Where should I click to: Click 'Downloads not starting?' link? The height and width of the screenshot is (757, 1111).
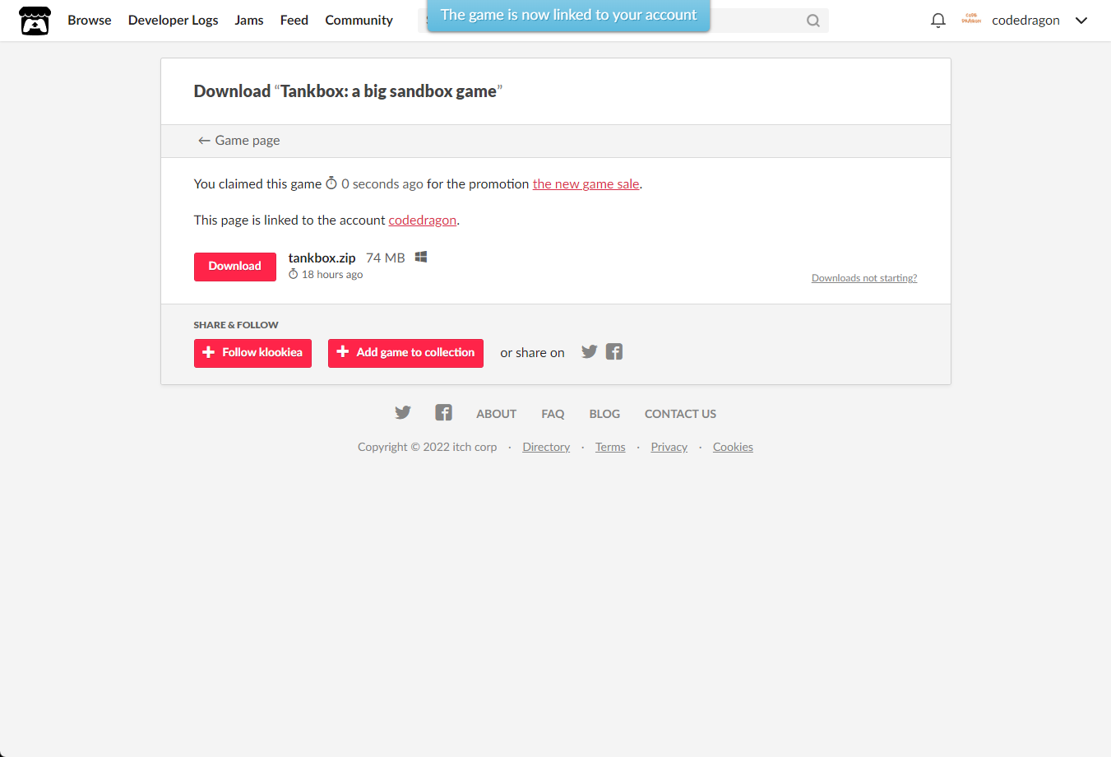click(x=864, y=278)
